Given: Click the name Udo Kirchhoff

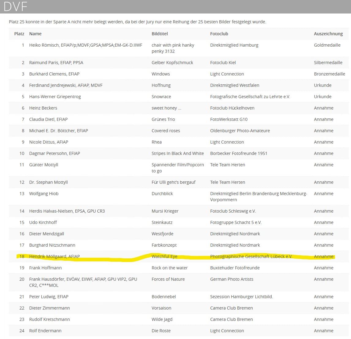Looking at the screenshot, I should pos(43,222).
